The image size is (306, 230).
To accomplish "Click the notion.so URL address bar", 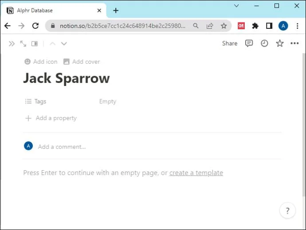I will pyautogui.click(x=122, y=26).
